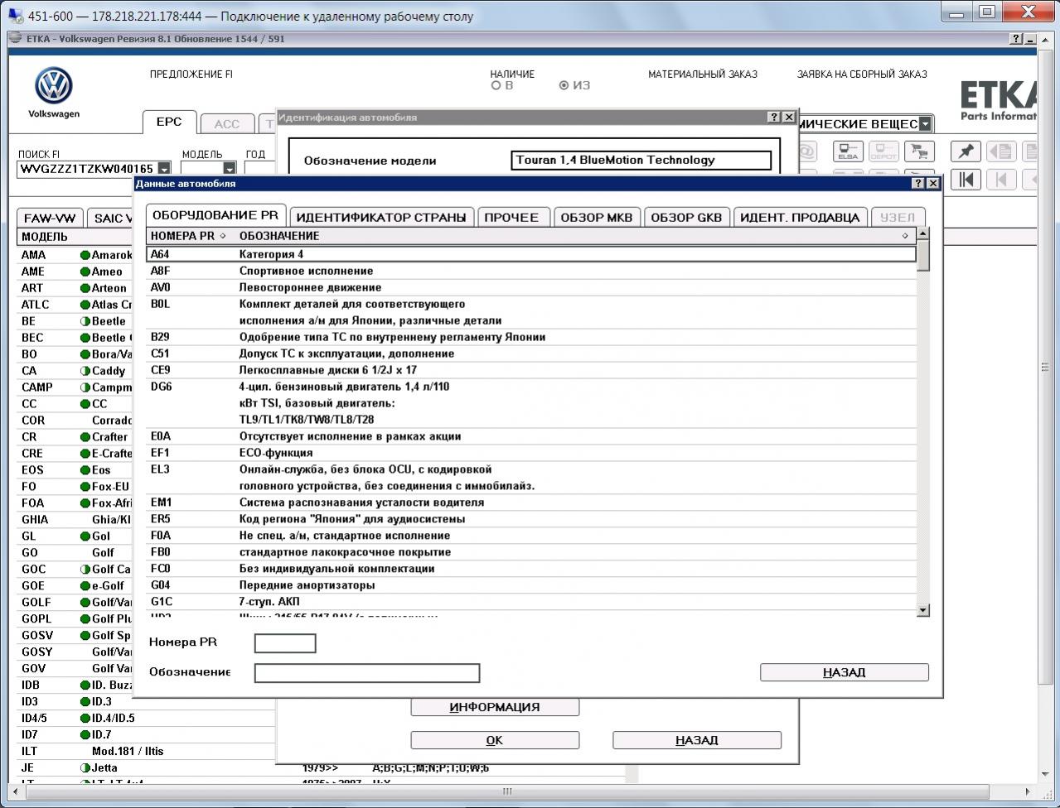Close the Идентификация автомобиля dialog
Viewport: 1060px width, 808px height.
(789, 118)
